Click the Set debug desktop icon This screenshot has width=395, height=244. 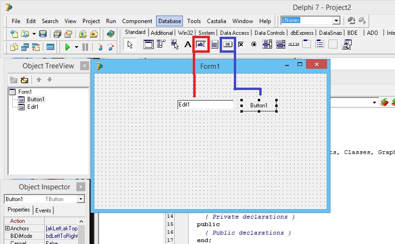(362, 20)
